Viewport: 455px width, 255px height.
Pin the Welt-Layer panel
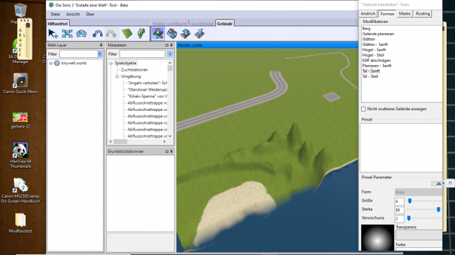pyautogui.click(x=101, y=45)
